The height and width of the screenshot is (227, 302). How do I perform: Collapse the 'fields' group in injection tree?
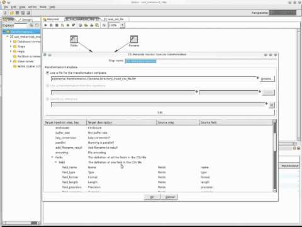pyautogui.click(x=52, y=157)
